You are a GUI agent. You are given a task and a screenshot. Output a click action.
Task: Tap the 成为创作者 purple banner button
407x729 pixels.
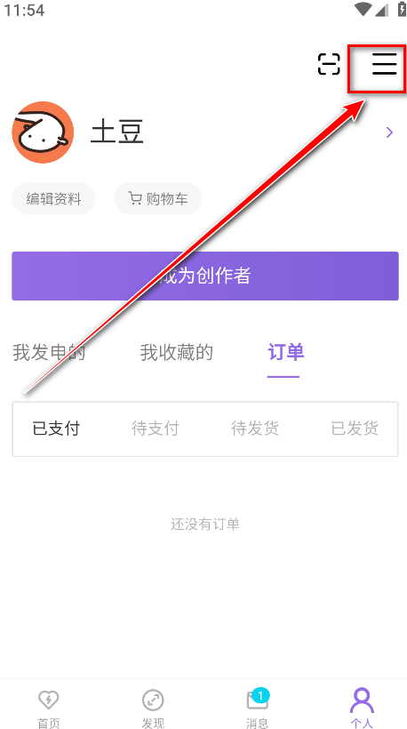(205, 276)
